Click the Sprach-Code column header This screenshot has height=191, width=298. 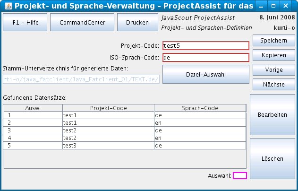pos(200,108)
